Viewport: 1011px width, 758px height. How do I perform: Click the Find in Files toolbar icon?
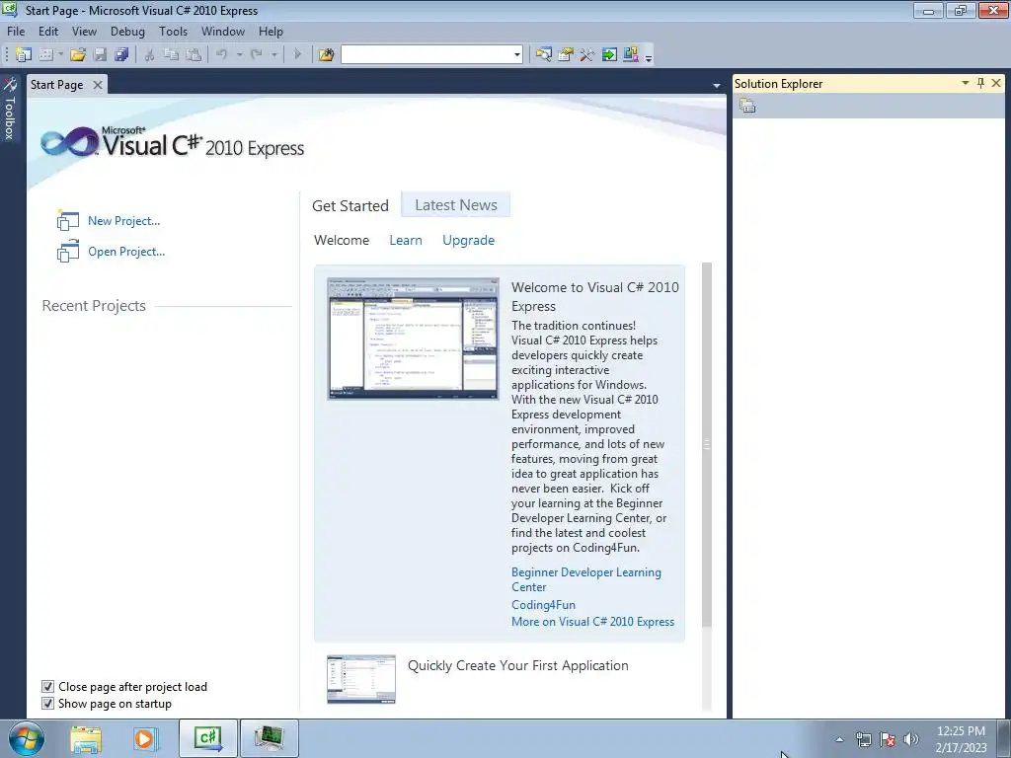(x=326, y=55)
